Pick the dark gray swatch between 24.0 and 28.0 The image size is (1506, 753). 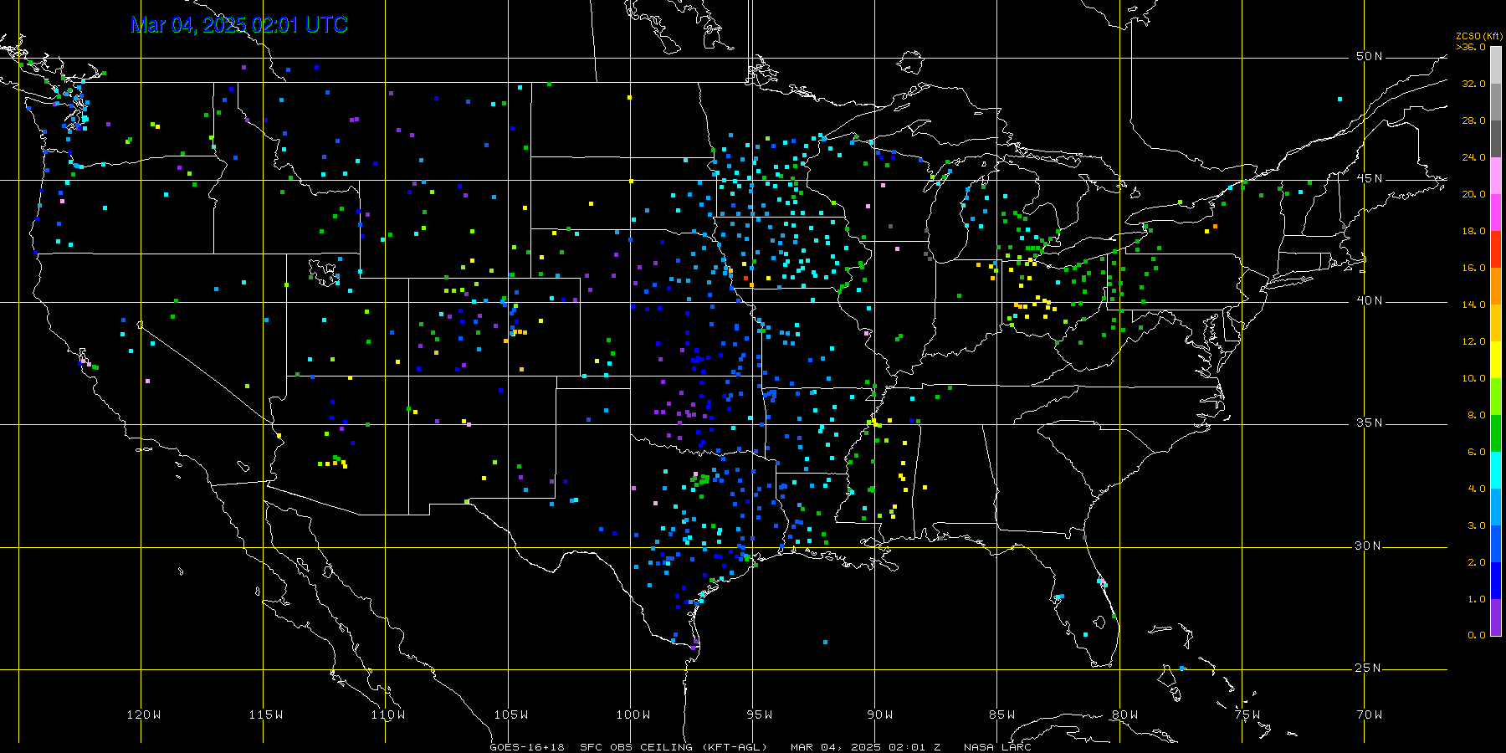(1496, 139)
